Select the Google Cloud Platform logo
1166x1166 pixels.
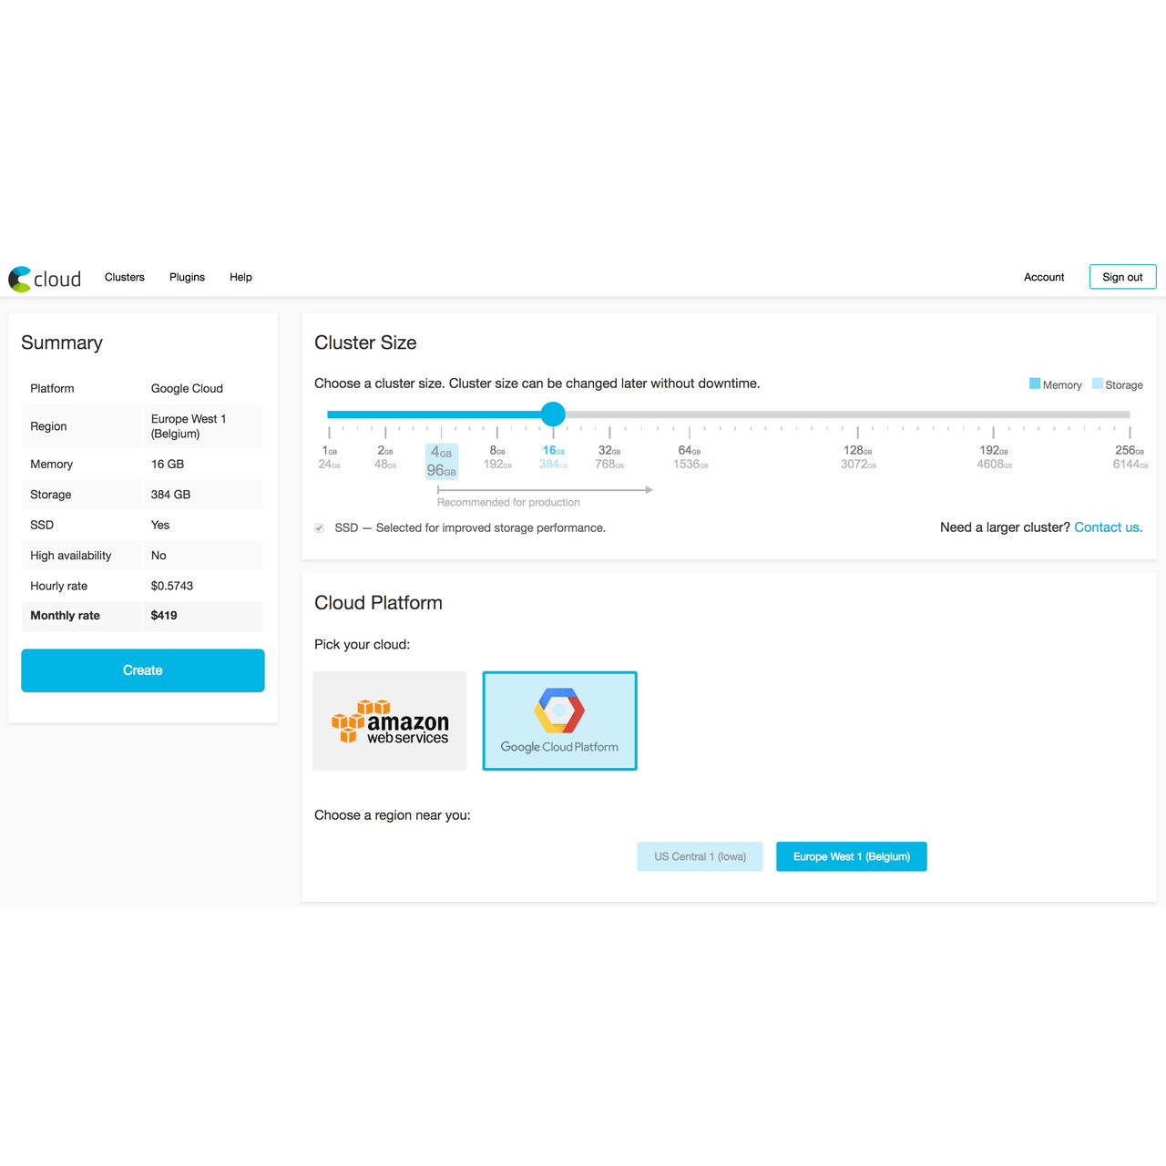[558, 721]
